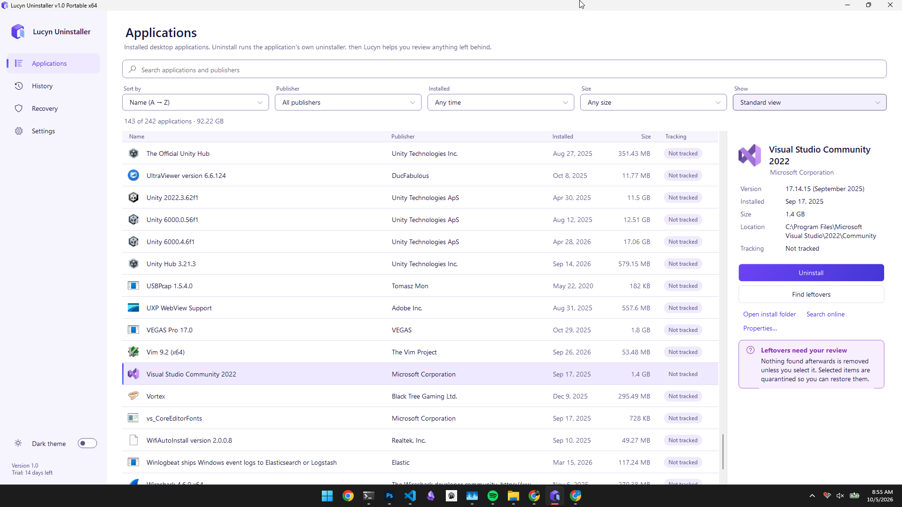The height and width of the screenshot is (507, 902).
Task: Click the Vim 9.2 app icon
Action: click(133, 352)
